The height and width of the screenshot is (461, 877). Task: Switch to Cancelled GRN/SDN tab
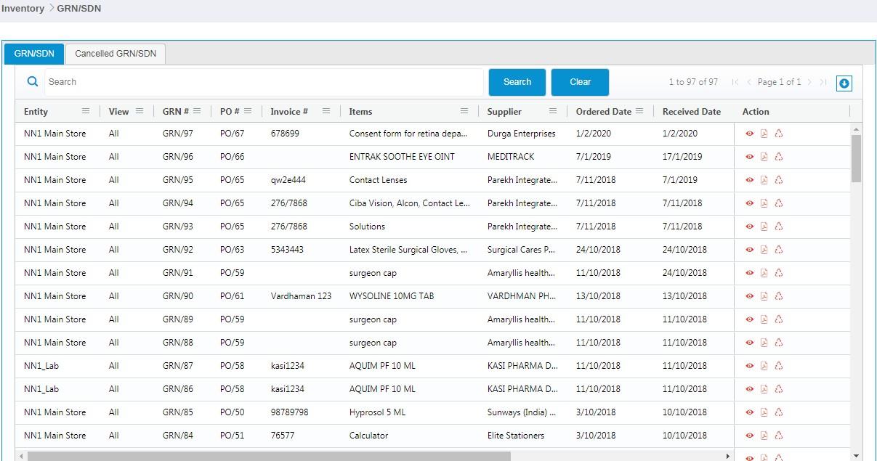(116, 54)
